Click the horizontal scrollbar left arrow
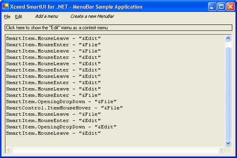The image size is (237, 158). click(9, 150)
